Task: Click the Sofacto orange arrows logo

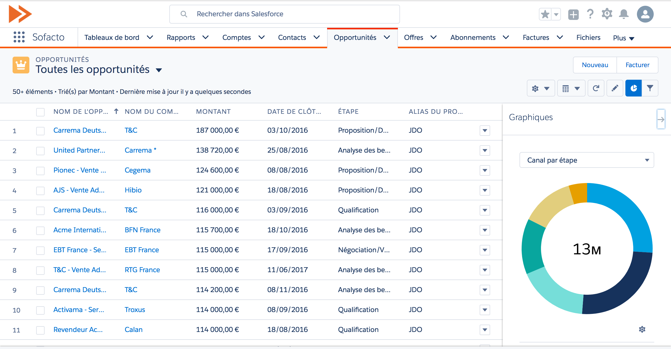Action: 20,14
